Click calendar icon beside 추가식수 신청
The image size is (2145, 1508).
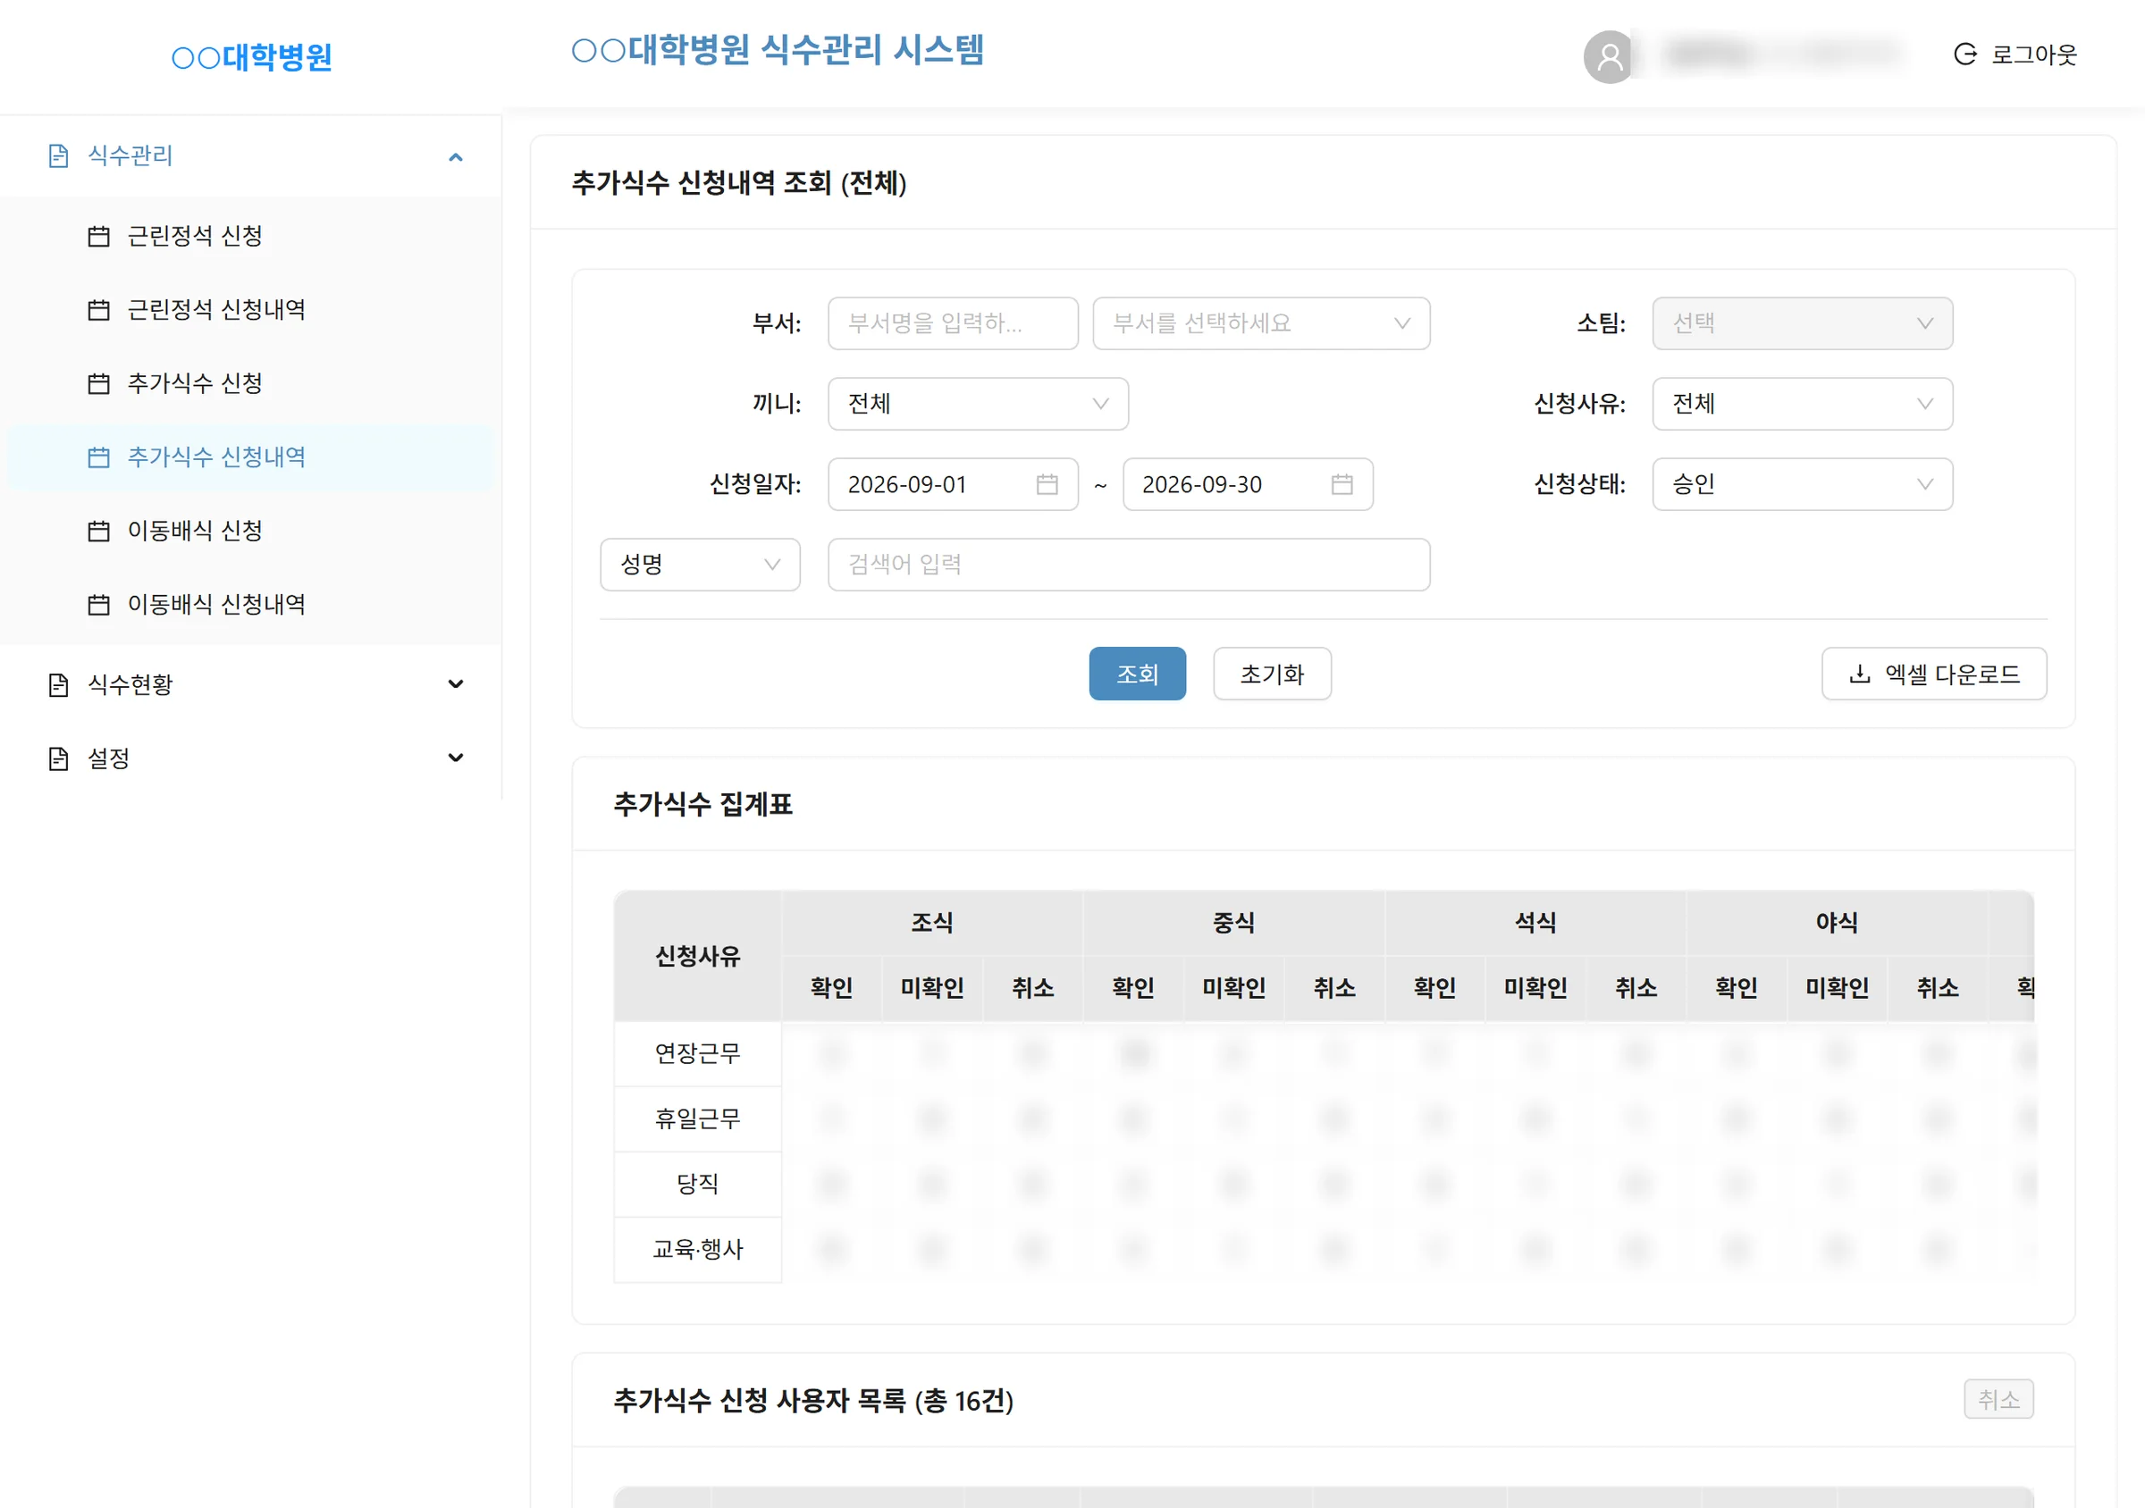[x=98, y=384]
